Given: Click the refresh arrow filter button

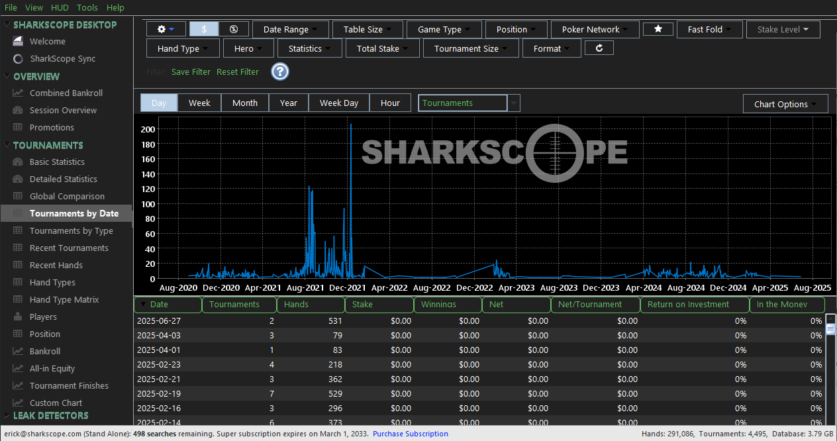Looking at the screenshot, I should click(599, 48).
